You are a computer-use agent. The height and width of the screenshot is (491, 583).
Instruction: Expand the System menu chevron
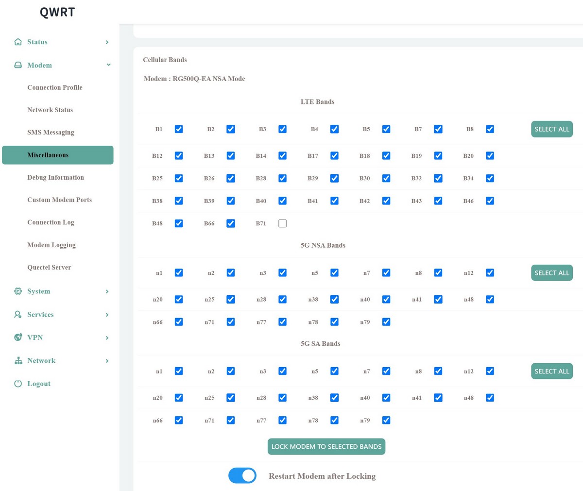(x=107, y=291)
